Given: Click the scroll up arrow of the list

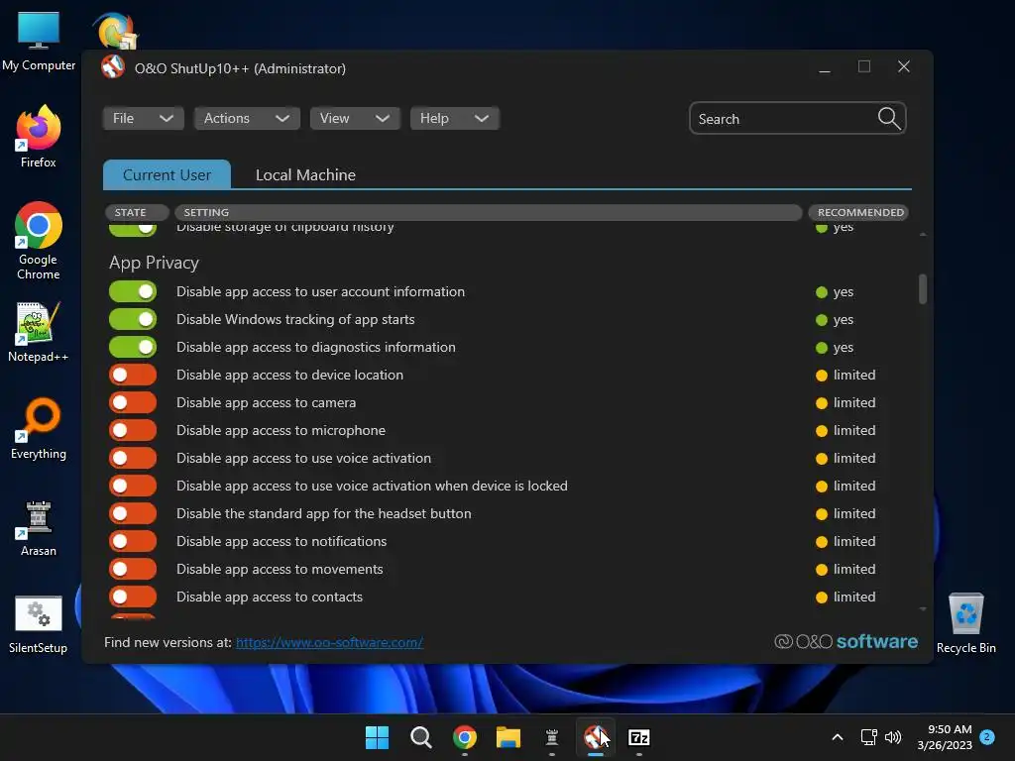Looking at the screenshot, I should 923,234.
